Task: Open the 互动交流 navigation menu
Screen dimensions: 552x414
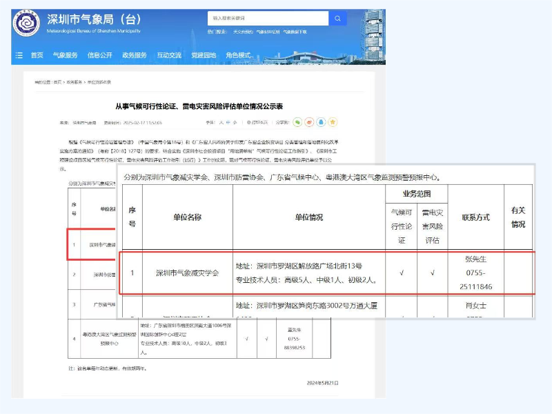Action: 169,55
